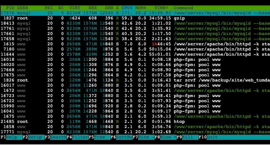Image resolution: width=270 pixels, height=149 pixels.
Task: Click the 12696 RES value
Action: coord(90,106)
